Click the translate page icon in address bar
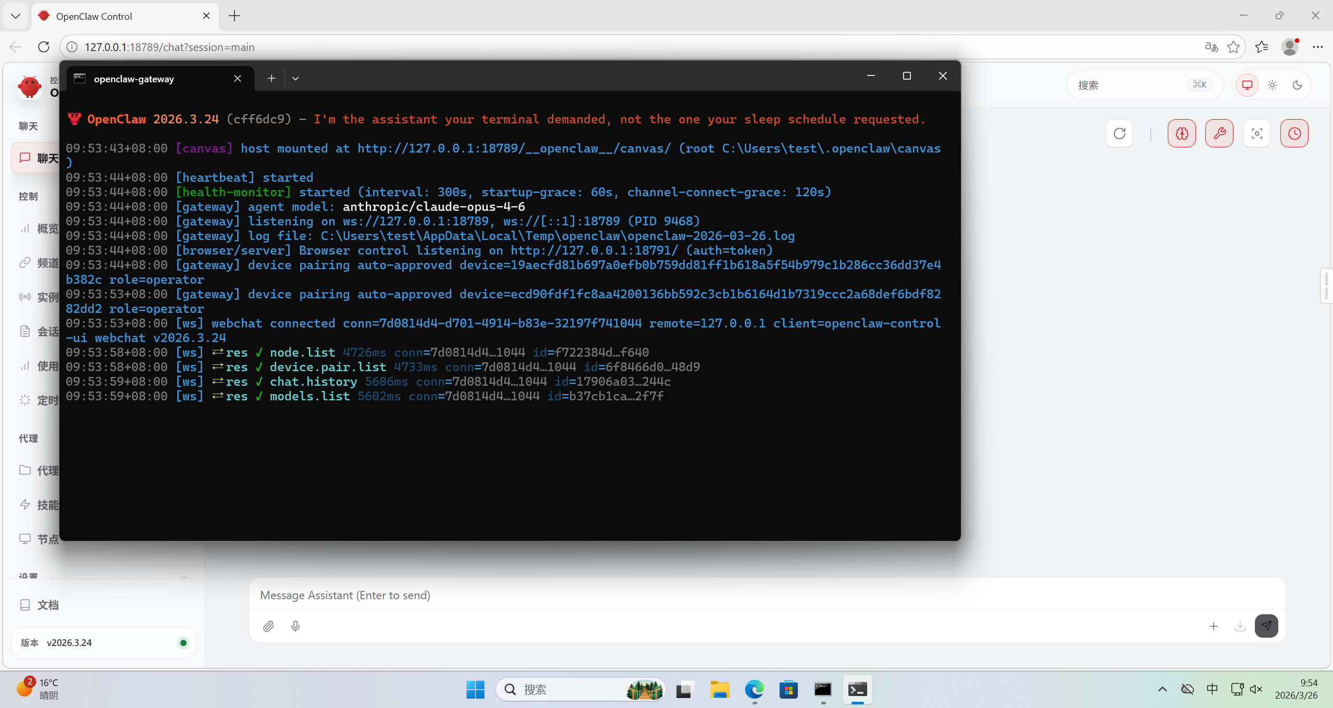 tap(1212, 47)
